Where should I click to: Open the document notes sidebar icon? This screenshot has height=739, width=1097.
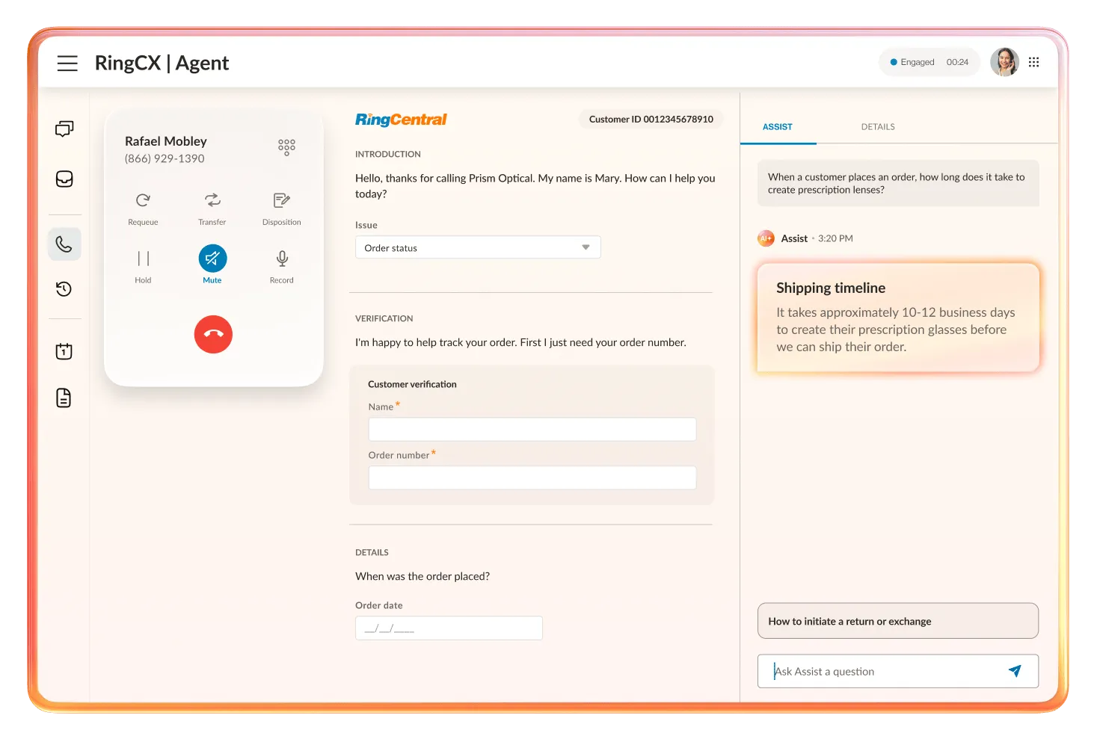tap(64, 398)
